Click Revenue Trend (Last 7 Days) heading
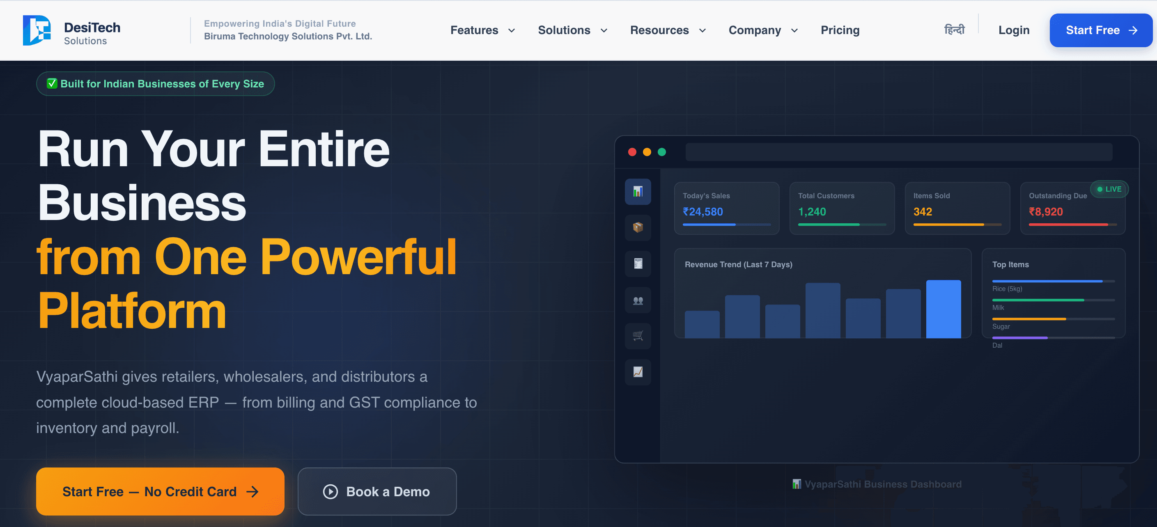The width and height of the screenshot is (1157, 527). coord(738,264)
